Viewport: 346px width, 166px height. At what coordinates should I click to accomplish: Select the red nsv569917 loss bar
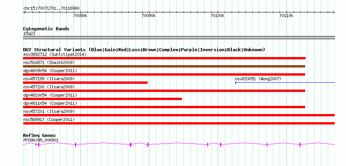coord(179,123)
